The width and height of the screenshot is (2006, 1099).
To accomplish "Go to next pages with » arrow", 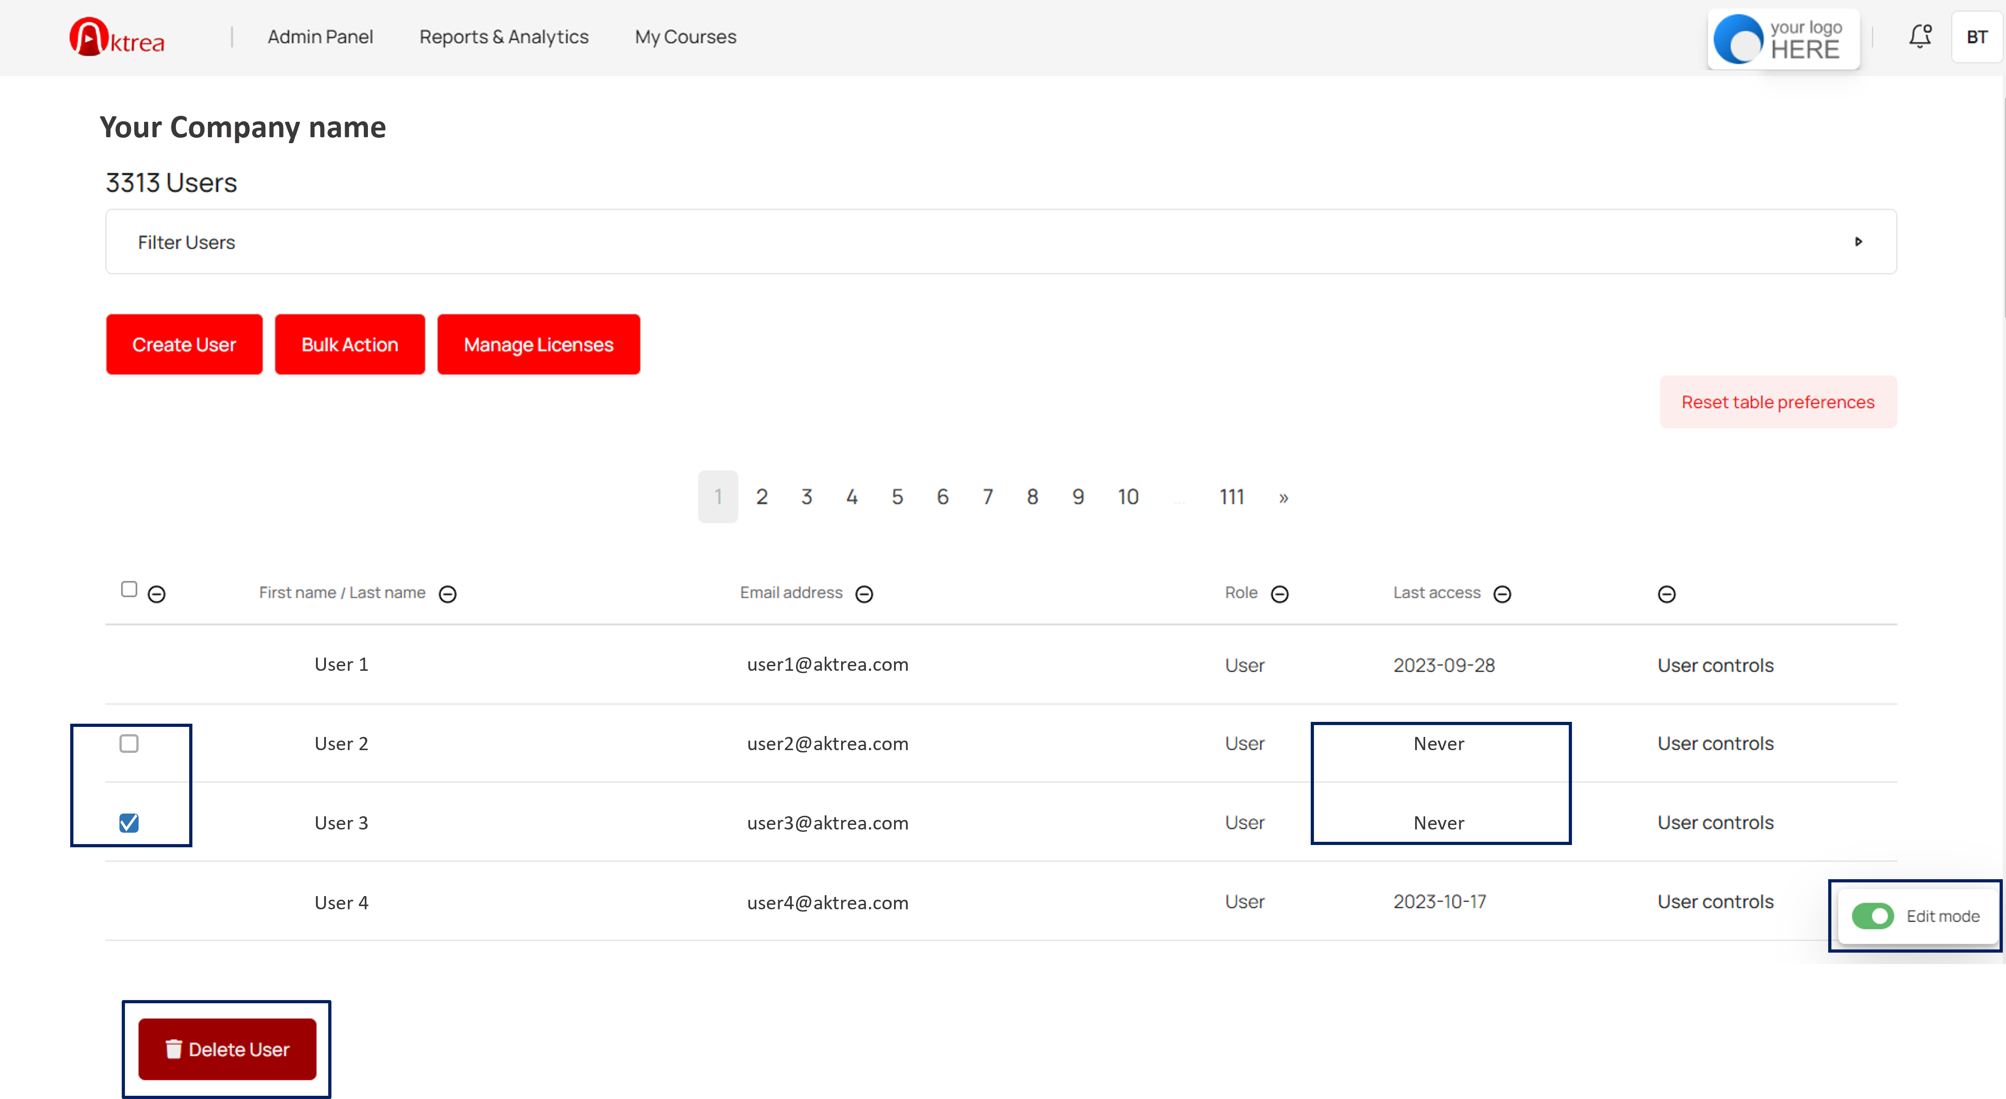I will click(1283, 498).
